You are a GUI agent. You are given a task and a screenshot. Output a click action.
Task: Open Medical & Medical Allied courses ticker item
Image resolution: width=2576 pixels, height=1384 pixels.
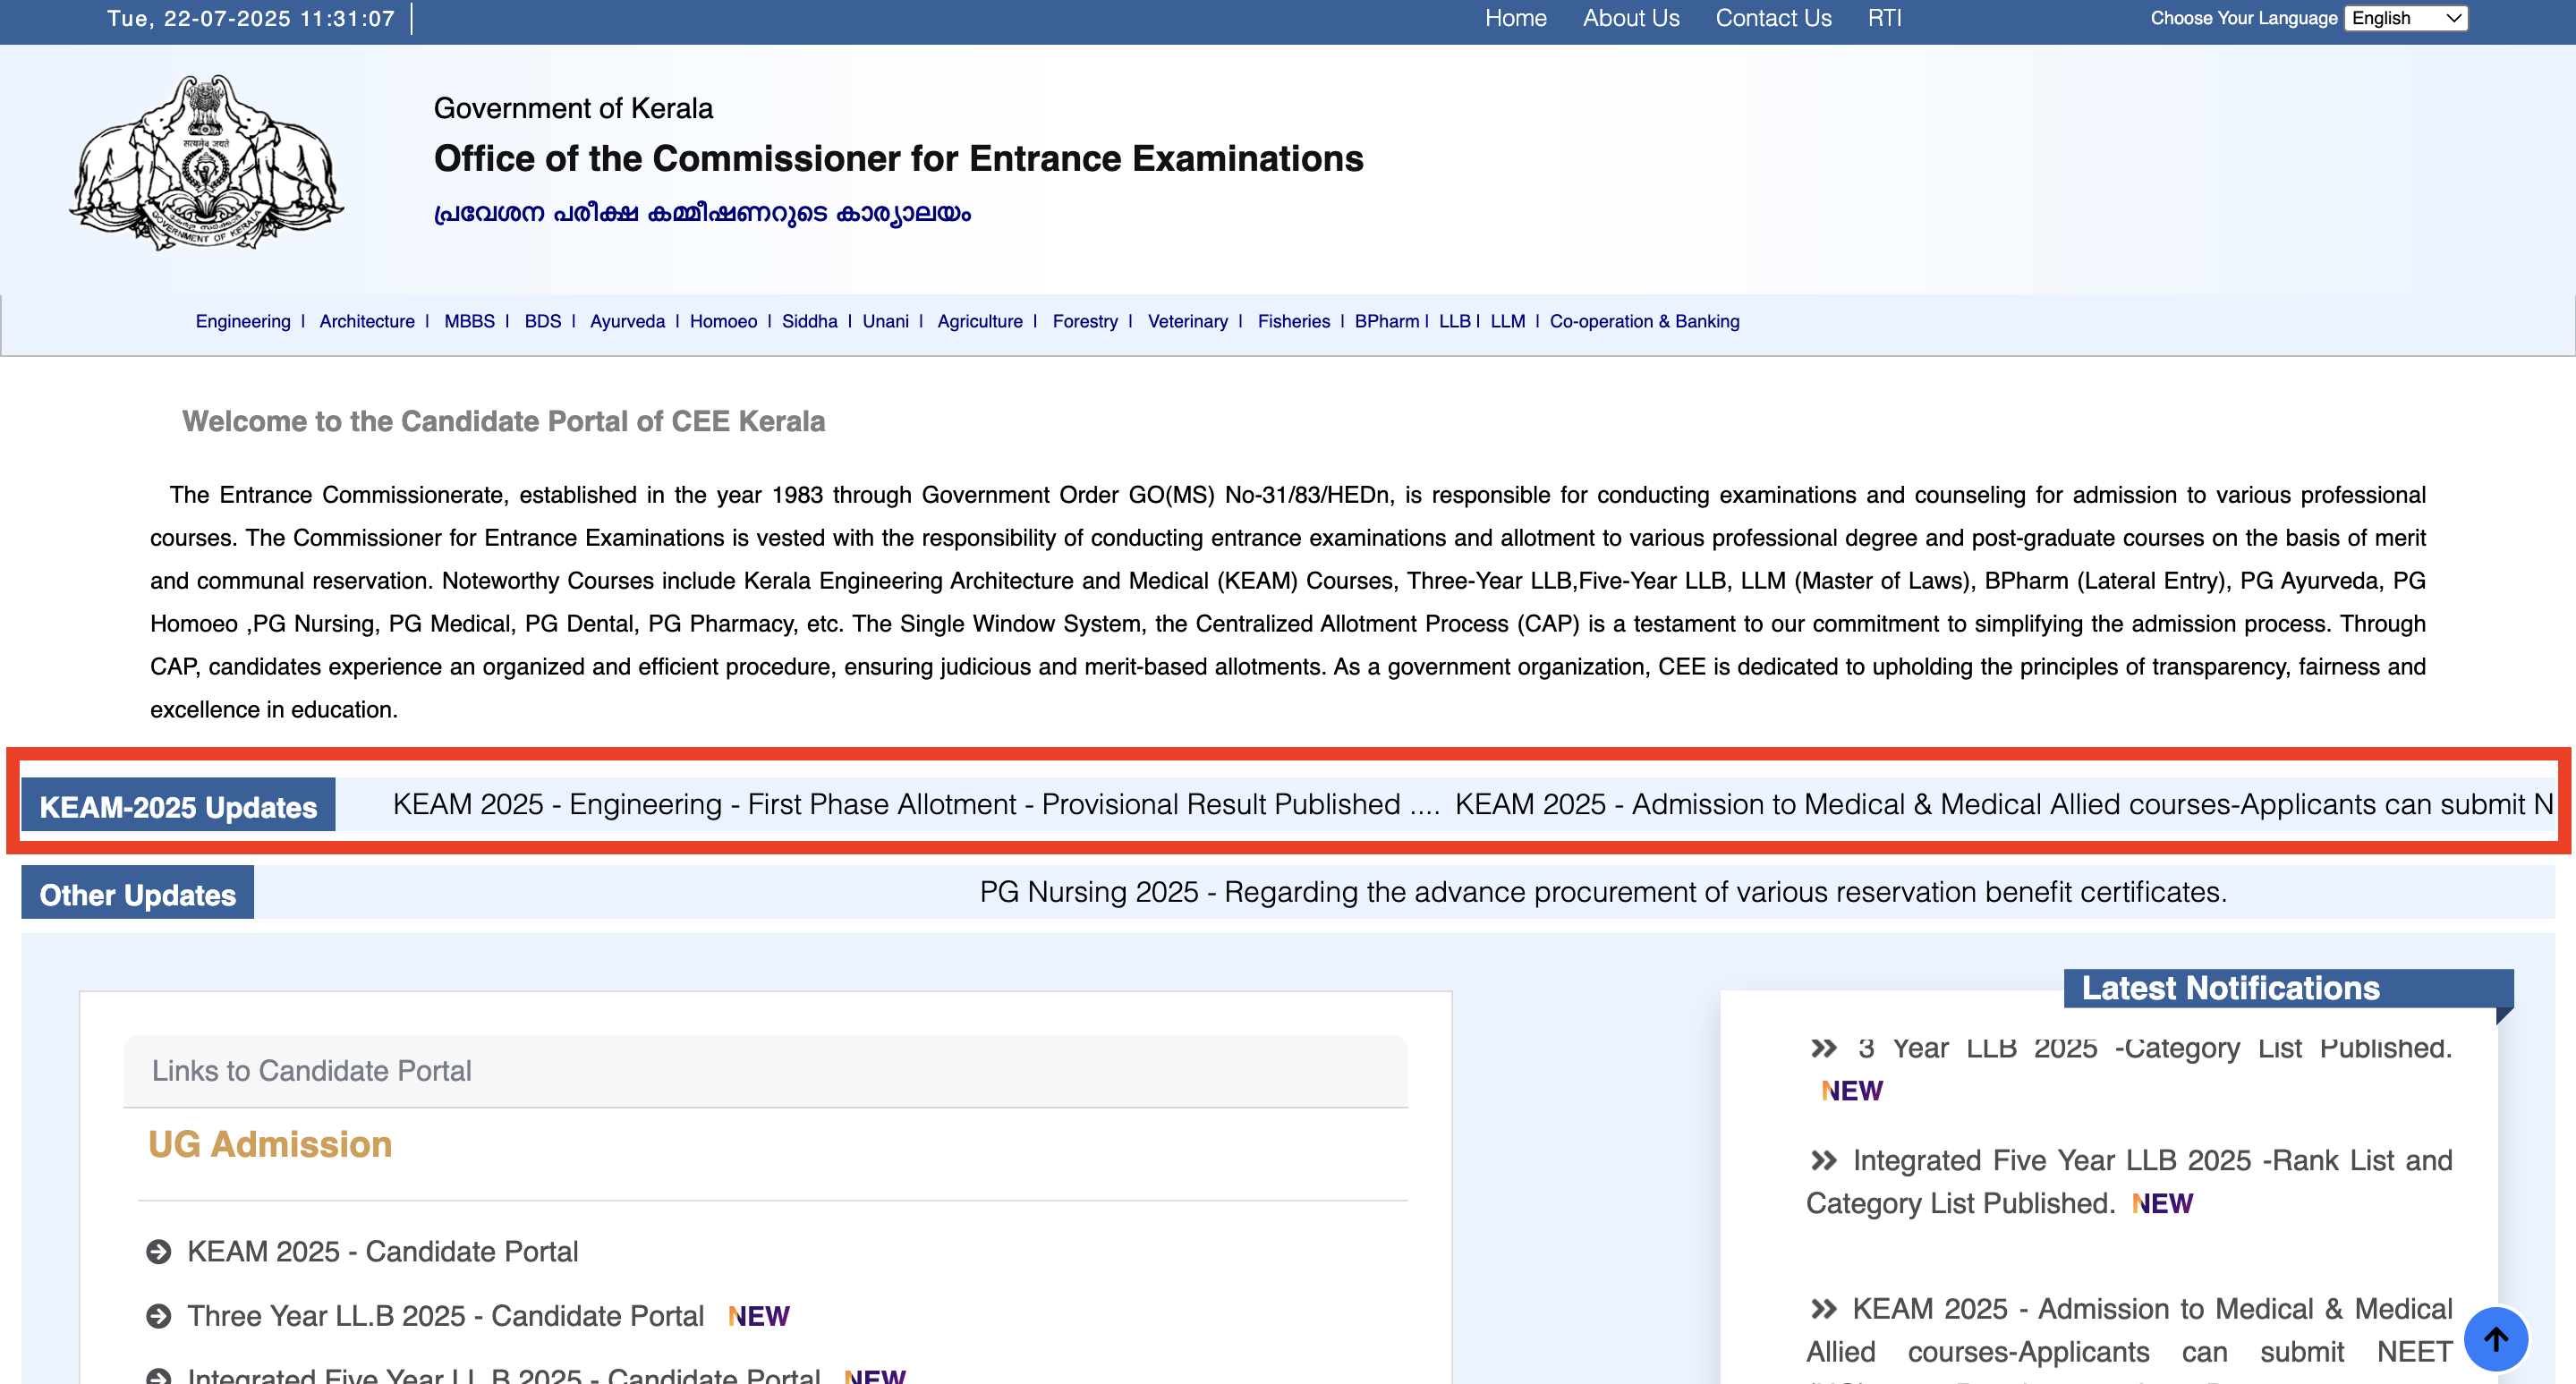pyautogui.click(x=2004, y=804)
